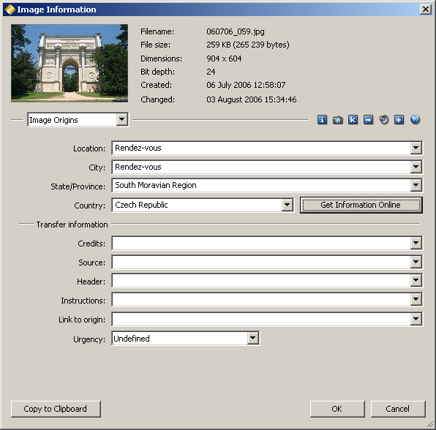Expand the Country dropdown list

287,205
